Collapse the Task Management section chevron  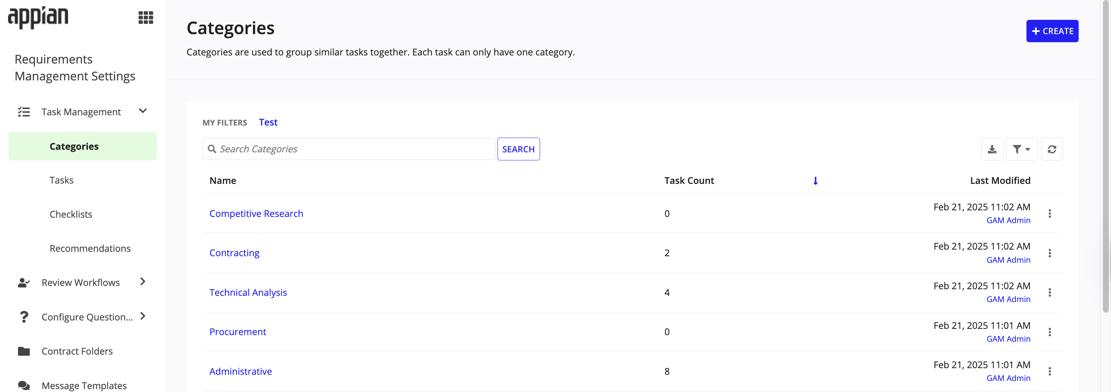coord(143,111)
